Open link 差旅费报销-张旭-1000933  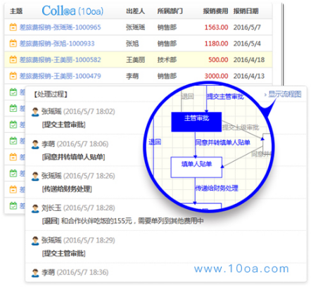click(x=57, y=44)
